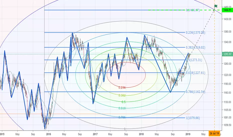Click the green 0.5 ellipse label
Screen dimensions: 233x137
click(123, 102)
